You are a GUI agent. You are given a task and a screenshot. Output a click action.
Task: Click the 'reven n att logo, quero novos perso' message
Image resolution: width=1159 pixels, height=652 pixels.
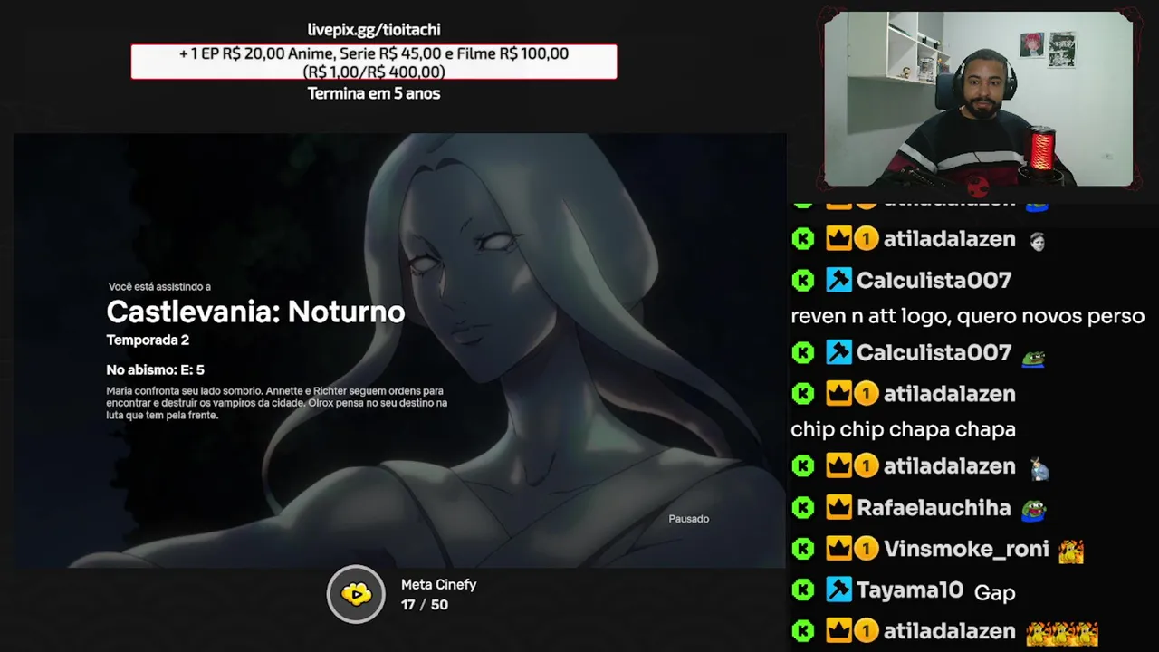[x=968, y=316]
